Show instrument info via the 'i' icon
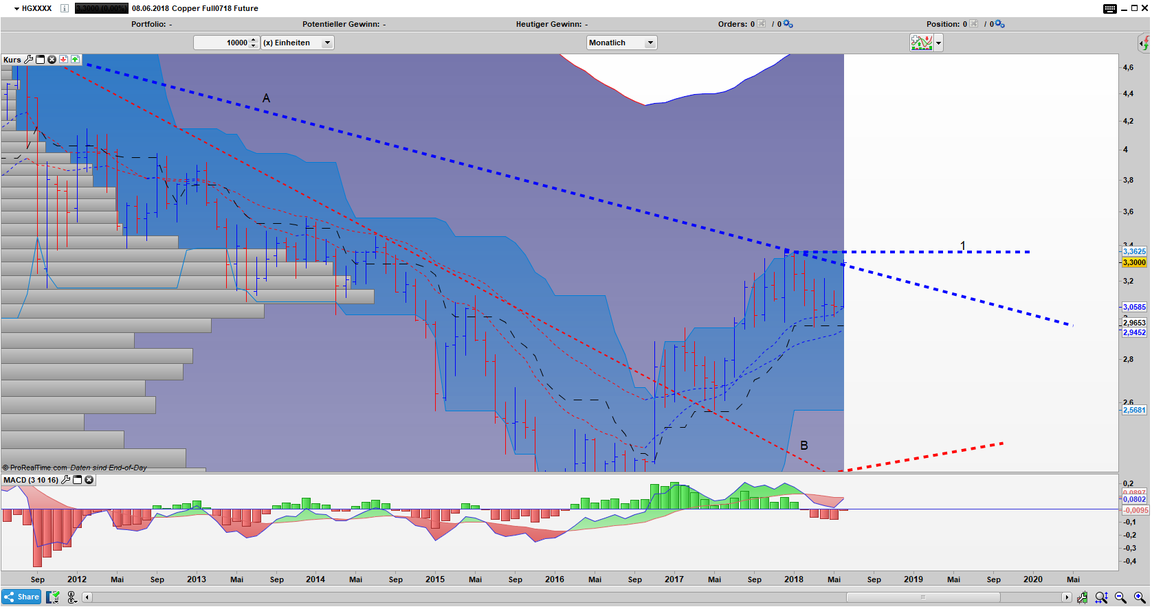1152x609 pixels. (x=65, y=8)
